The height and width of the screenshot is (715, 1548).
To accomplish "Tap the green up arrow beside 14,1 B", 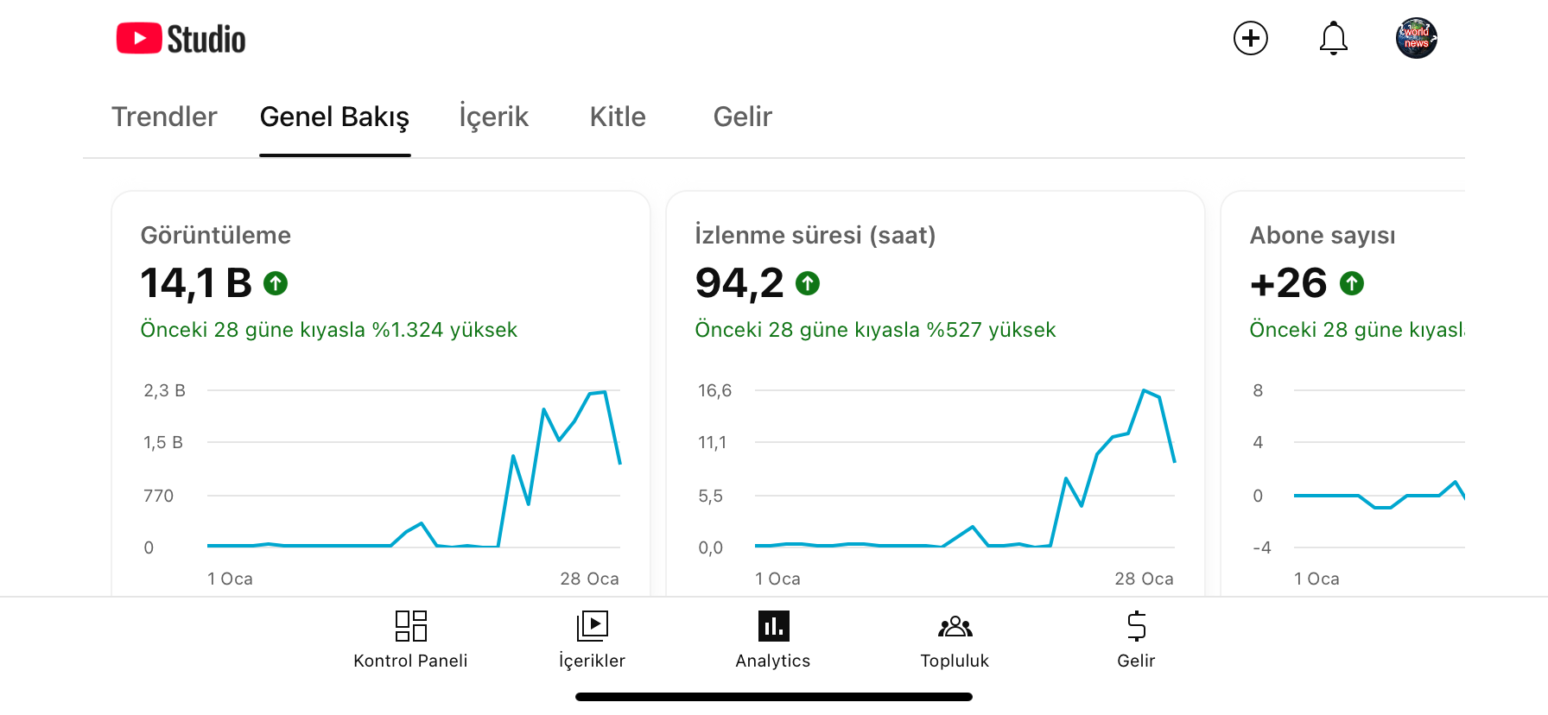I will 276,283.
